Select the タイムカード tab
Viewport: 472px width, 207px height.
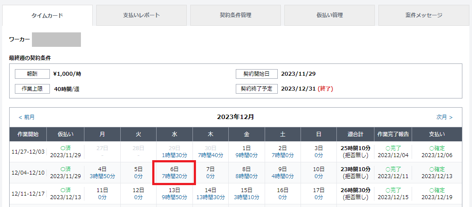[x=47, y=16]
